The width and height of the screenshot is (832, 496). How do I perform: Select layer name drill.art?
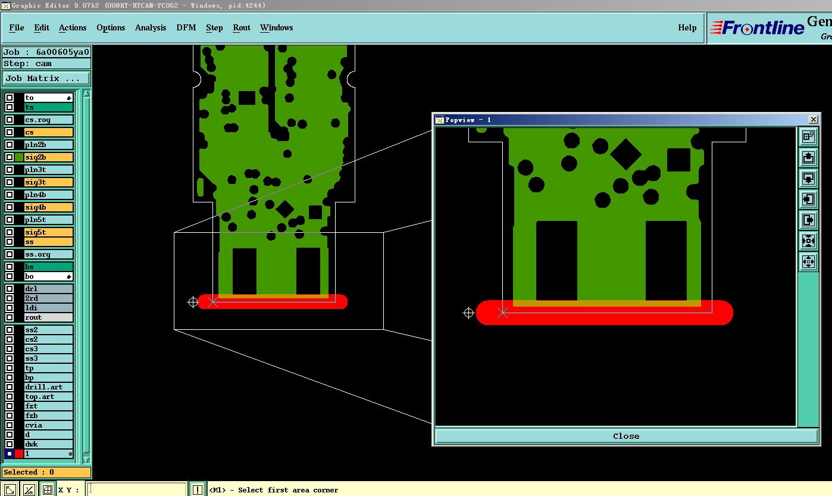49,387
